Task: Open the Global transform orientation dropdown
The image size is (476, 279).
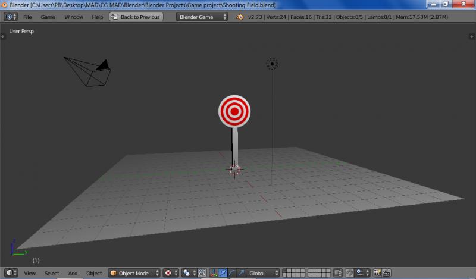Action: pos(263,273)
